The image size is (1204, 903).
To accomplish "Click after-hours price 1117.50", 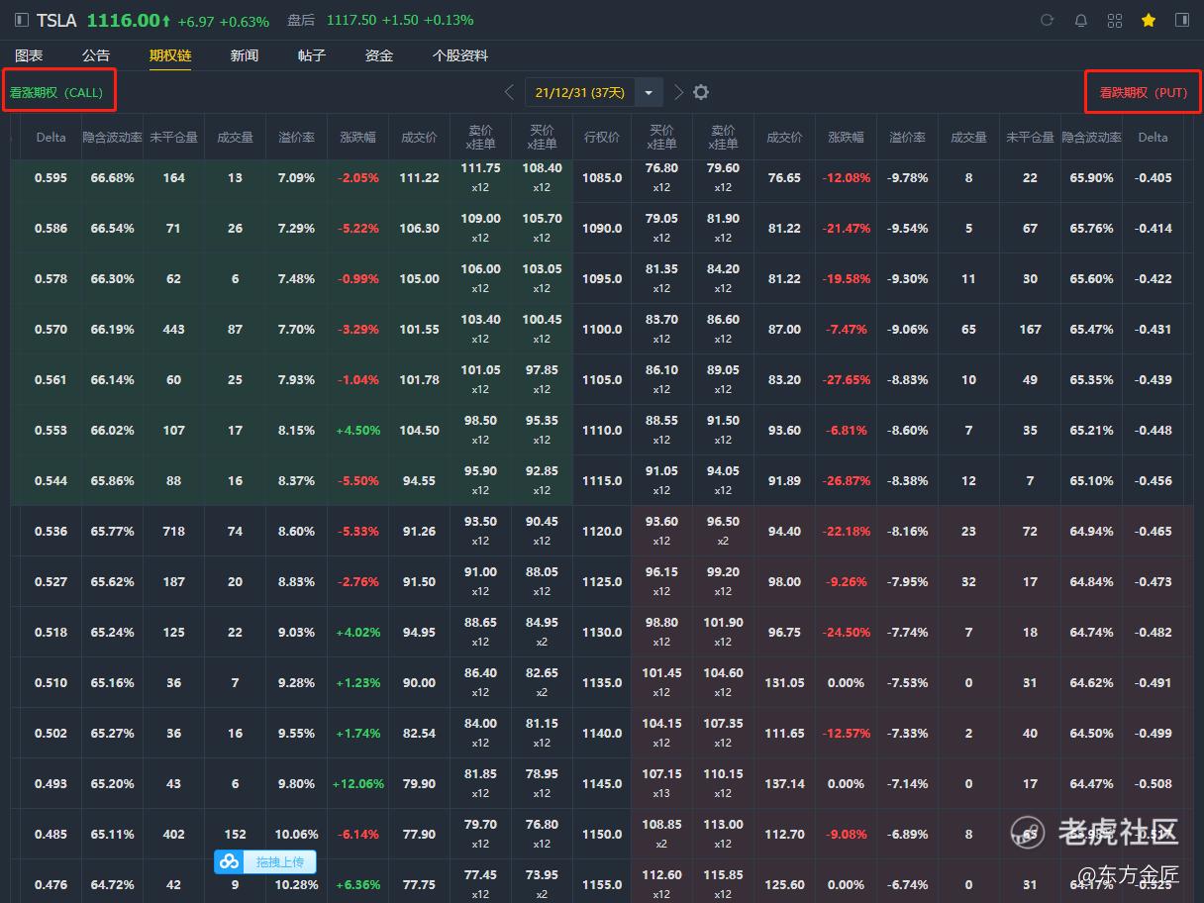I will click(351, 20).
